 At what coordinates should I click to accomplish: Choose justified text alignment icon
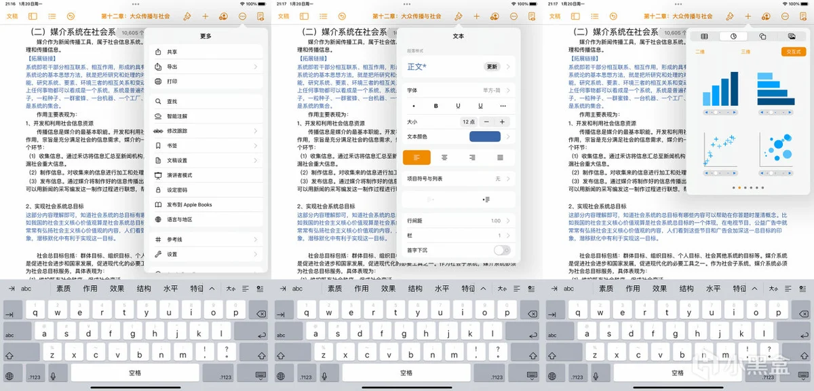[500, 157]
